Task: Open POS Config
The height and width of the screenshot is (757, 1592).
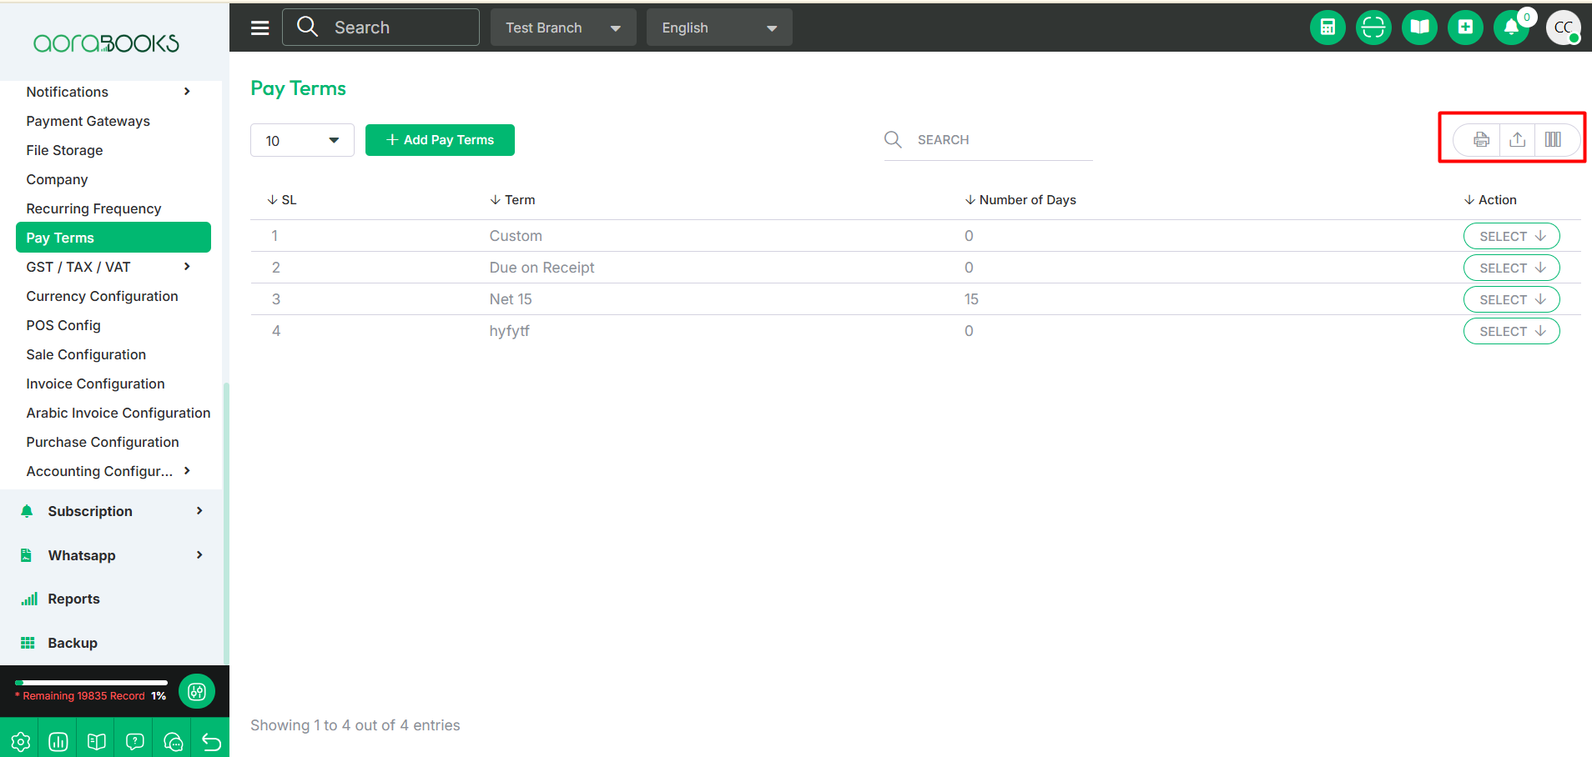Action: pyautogui.click(x=63, y=325)
